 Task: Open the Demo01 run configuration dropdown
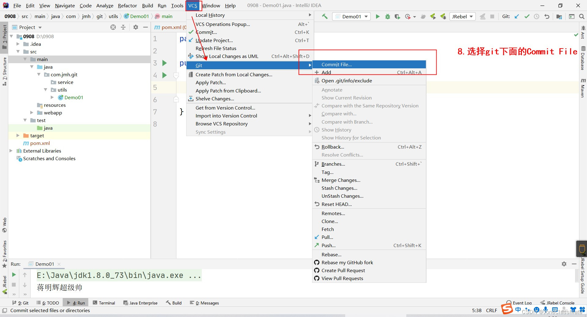[352, 16]
